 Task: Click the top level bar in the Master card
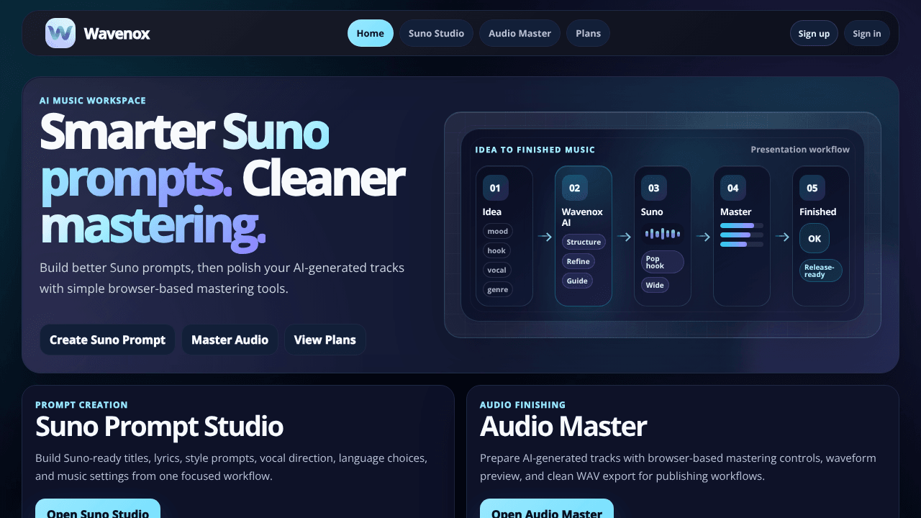742,226
